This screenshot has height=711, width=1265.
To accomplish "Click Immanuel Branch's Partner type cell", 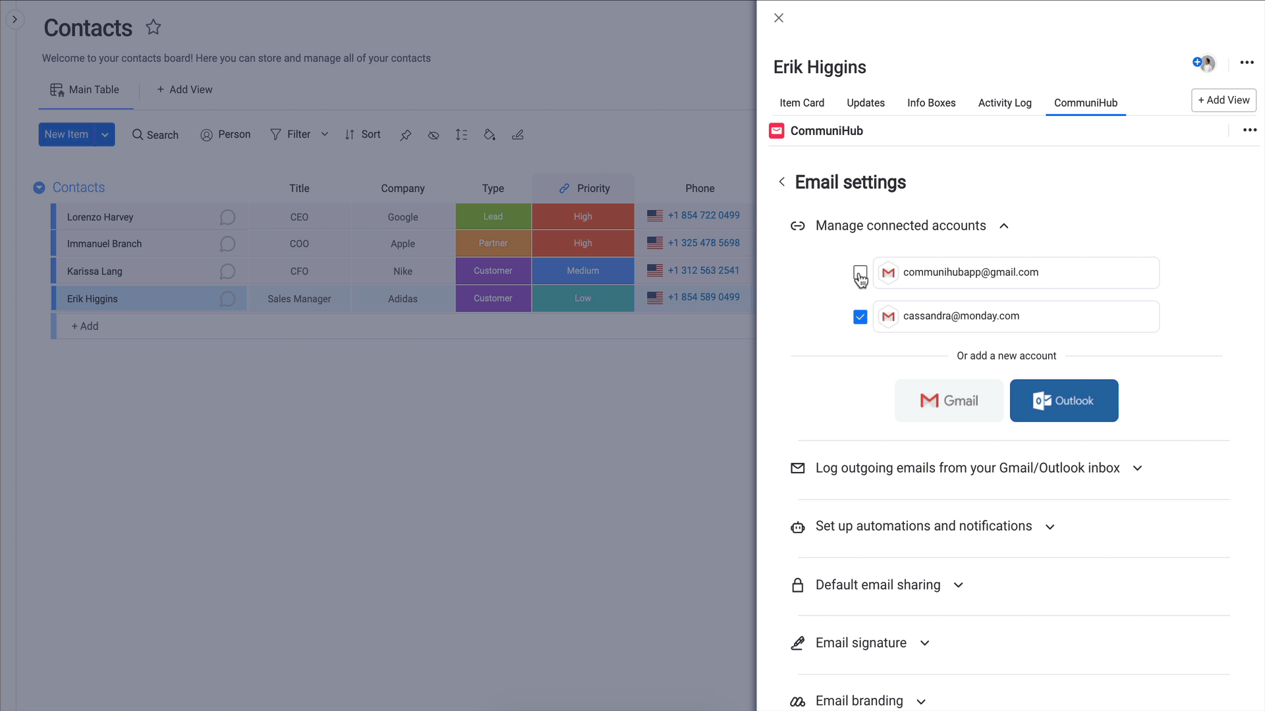I will click(493, 244).
